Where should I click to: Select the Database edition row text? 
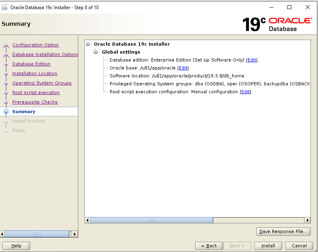pos(177,60)
